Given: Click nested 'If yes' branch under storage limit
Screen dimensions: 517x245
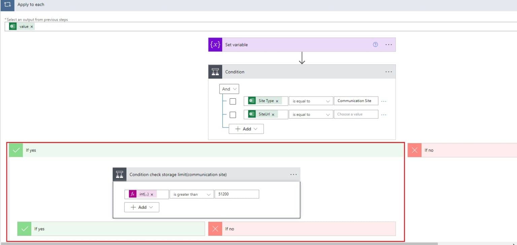Looking at the screenshot, I should click(111, 229).
